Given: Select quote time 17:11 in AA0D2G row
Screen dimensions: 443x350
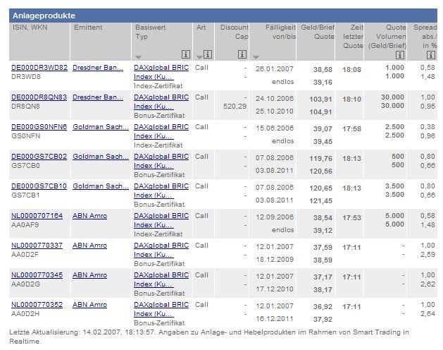Looking at the screenshot, I should click(351, 277).
